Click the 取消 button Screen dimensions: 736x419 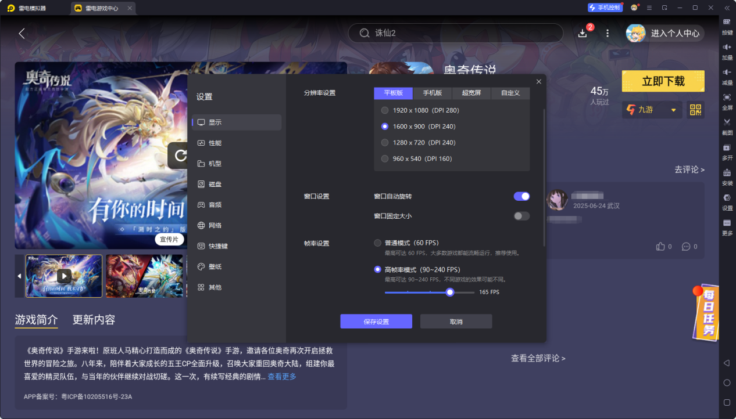[x=456, y=322]
